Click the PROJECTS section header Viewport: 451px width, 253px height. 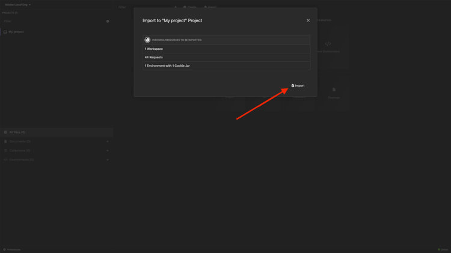[x=10, y=13]
